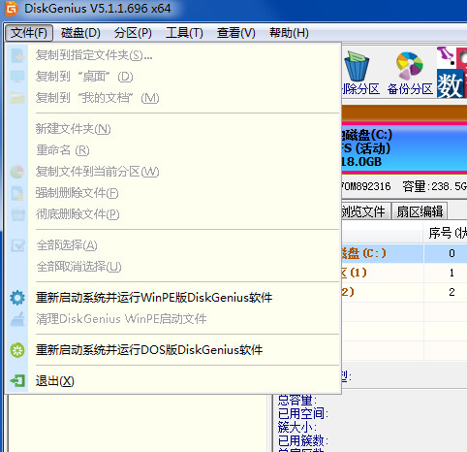Viewport: 467px width, 452px height.
Task: Switch to the 浏览文件 tab
Action: pos(365,211)
